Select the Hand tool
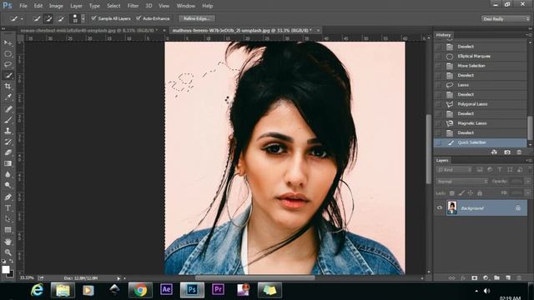The height and width of the screenshot is (300, 534). pos(8,242)
